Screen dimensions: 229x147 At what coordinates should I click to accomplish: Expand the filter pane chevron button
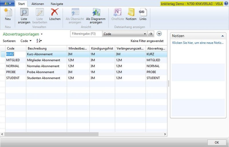click(159, 34)
